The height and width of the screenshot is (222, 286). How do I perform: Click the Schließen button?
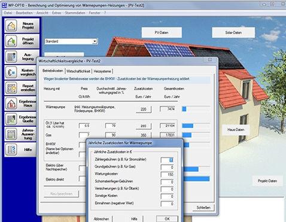[x=203, y=208]
